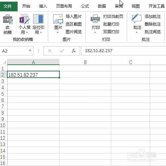This screenshot has height=166, width=166.
Task: Open the 个人常用 icon
Action: (x=25, y=19)
